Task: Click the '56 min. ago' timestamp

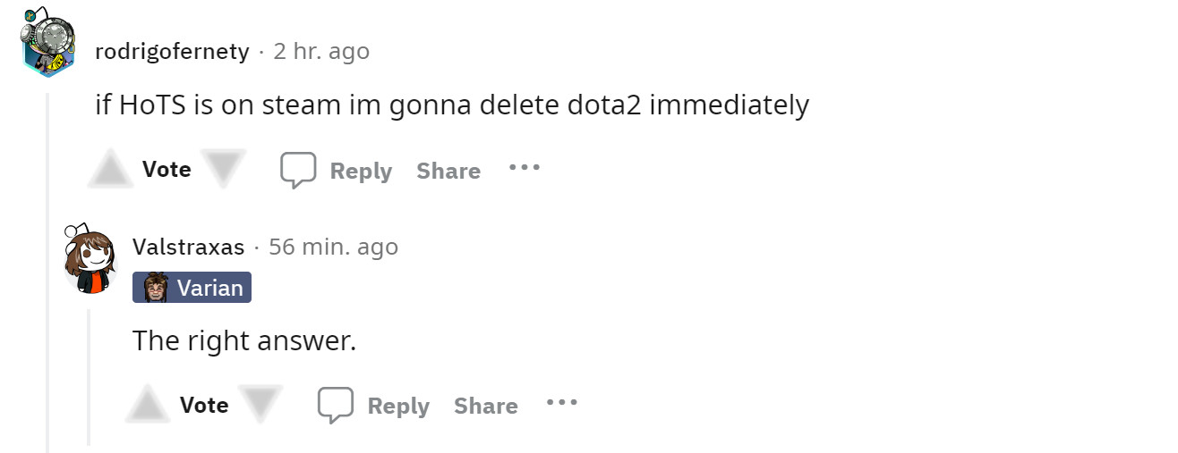Action: click(x=333, y=247)
